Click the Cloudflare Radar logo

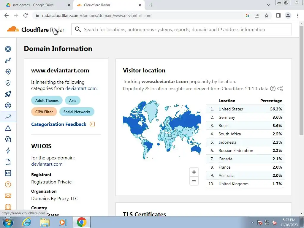click(x=36, y=29)
